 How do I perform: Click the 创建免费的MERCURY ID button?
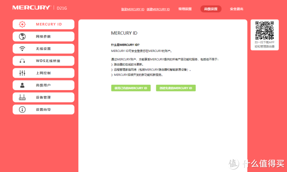pyautogui.click(x=176, y=88)
